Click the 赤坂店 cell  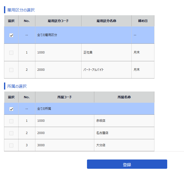(124, 121)
